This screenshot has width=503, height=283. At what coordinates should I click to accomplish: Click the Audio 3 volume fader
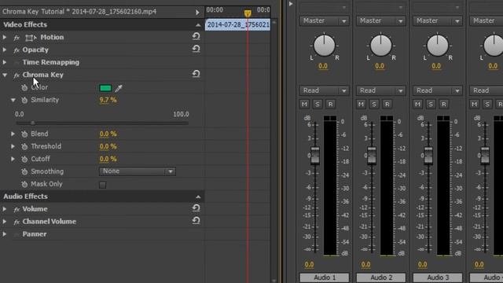[428, 156]
